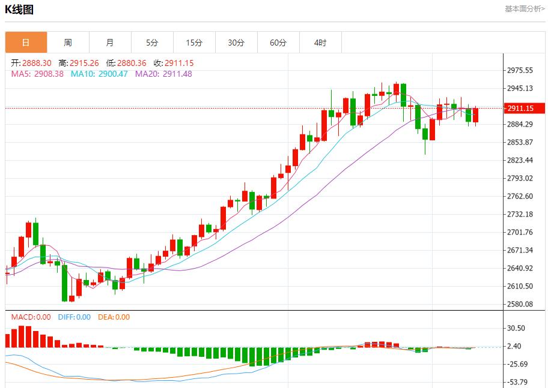
Task: Click the 30.50 MACD axis label
Action: point(517,328)
